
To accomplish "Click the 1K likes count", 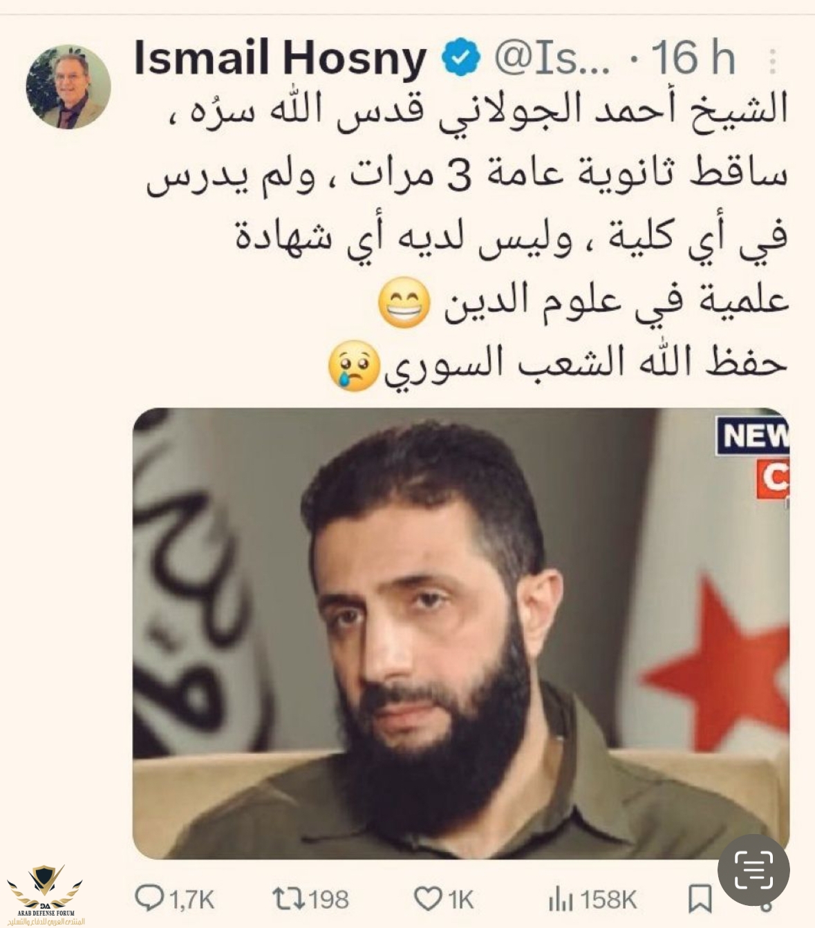I will click(x=460, y=900).
